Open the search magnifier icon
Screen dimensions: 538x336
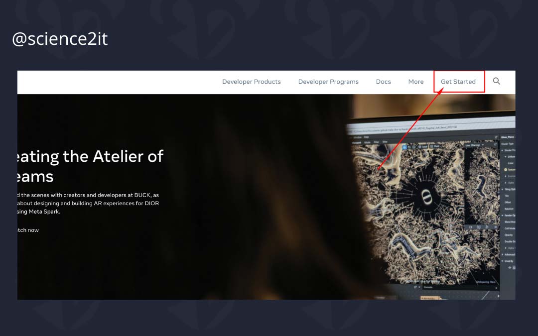coord(497,81)
